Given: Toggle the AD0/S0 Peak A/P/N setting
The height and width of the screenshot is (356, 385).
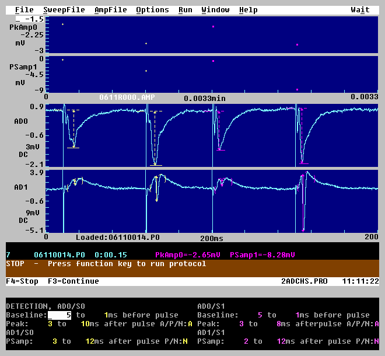Looking at the screenshot, I should click(x=190, y=324).
